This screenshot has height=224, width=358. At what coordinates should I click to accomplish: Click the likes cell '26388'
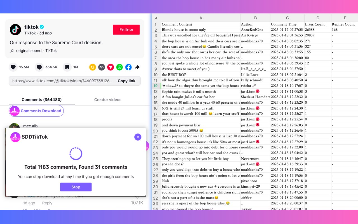click(318, 30)
